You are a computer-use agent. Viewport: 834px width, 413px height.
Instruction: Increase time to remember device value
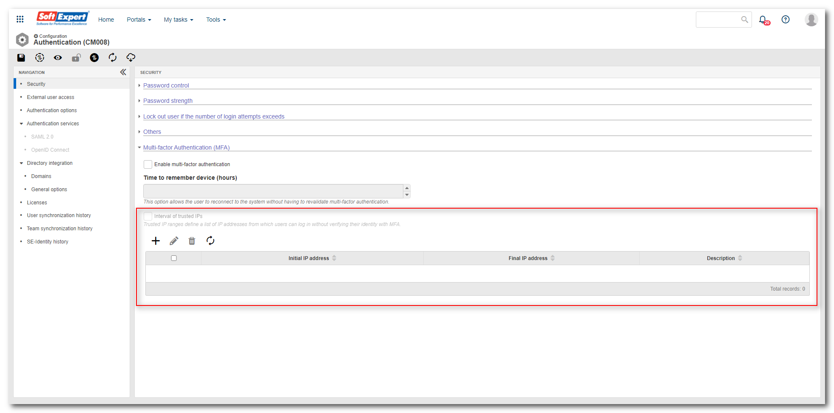pyautogui.click(x=407, y=188)
